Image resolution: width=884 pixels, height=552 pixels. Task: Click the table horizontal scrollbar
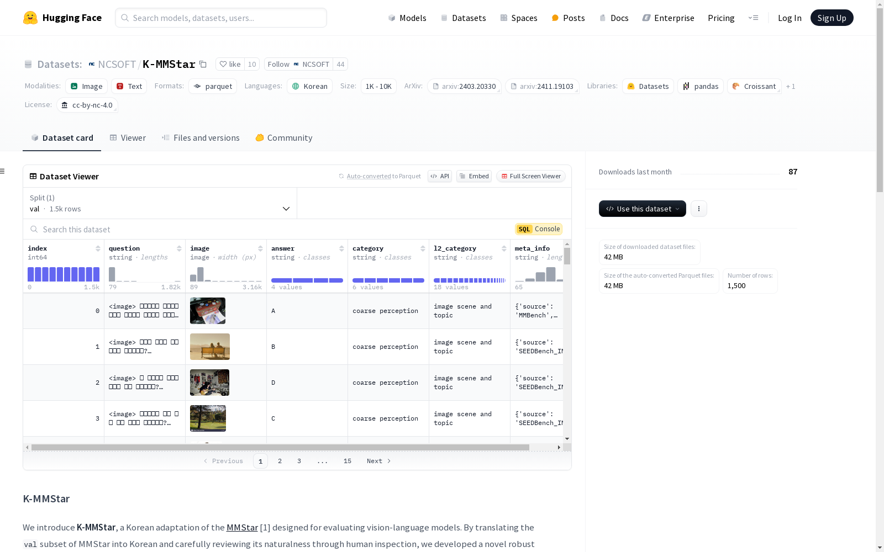280,447
